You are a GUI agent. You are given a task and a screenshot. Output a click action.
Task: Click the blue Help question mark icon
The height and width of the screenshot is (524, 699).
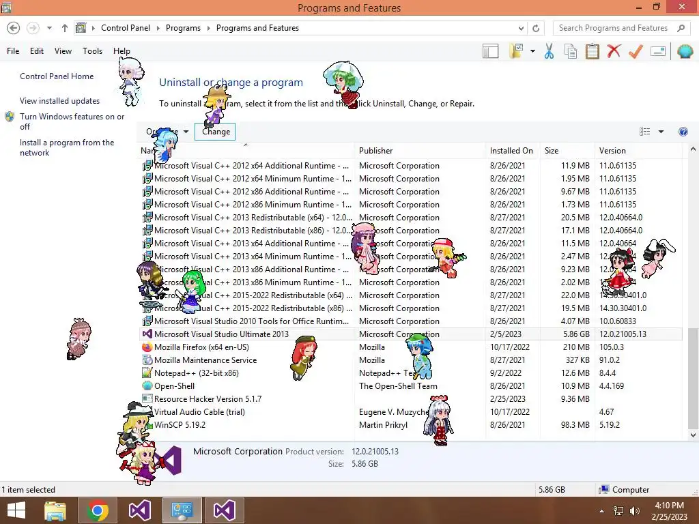click(683, 132)
